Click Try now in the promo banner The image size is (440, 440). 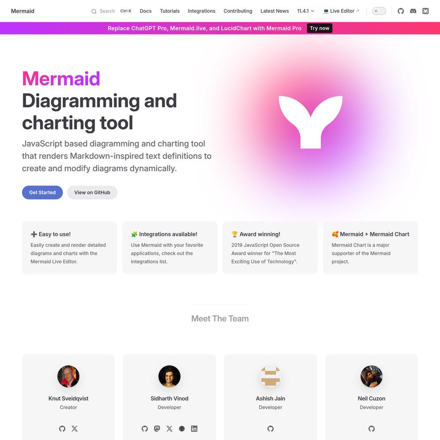pyautogui.click(x=319, y=28)
